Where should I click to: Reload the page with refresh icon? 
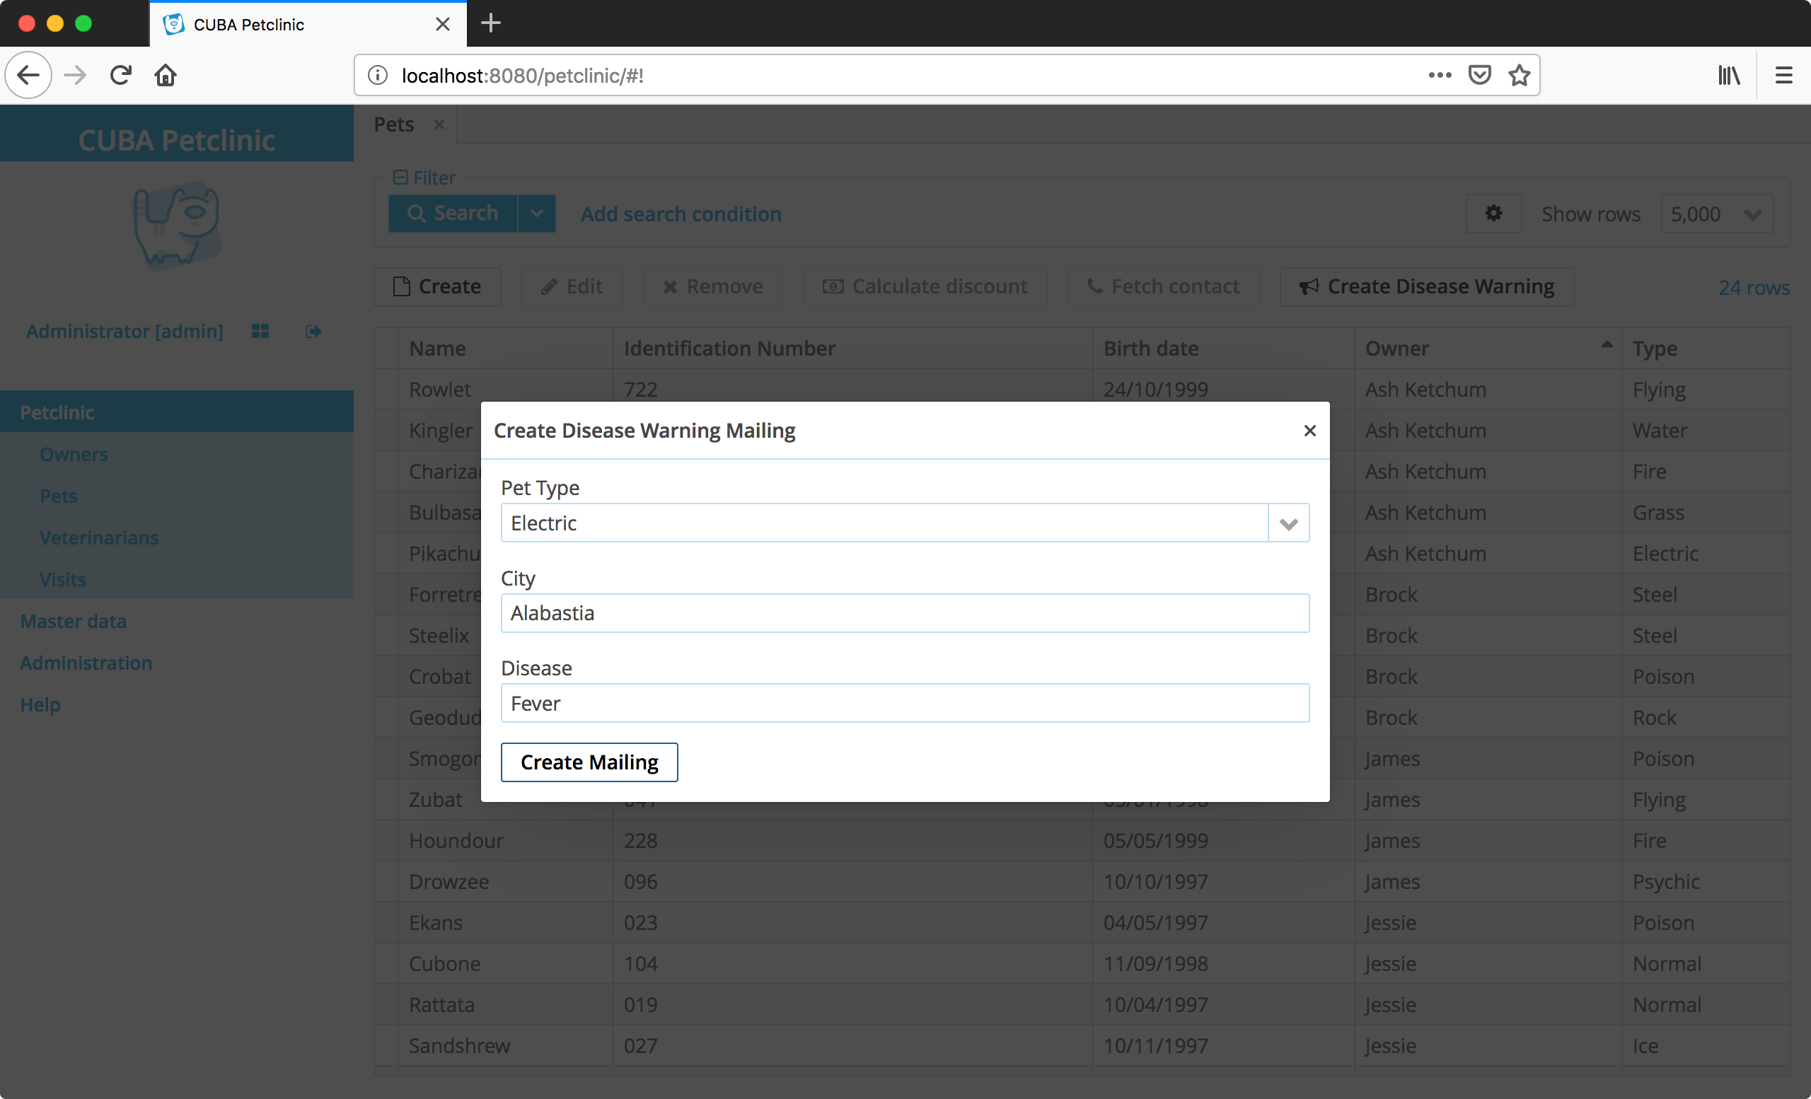(x=120, y=75)
